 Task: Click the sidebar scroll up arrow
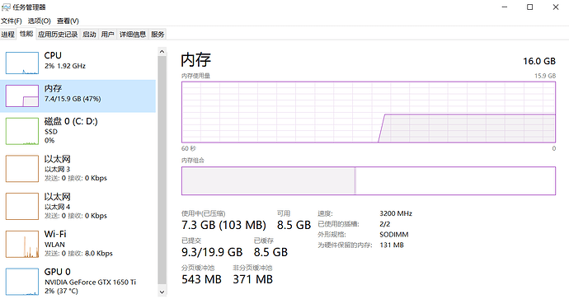tap(162, 52)
